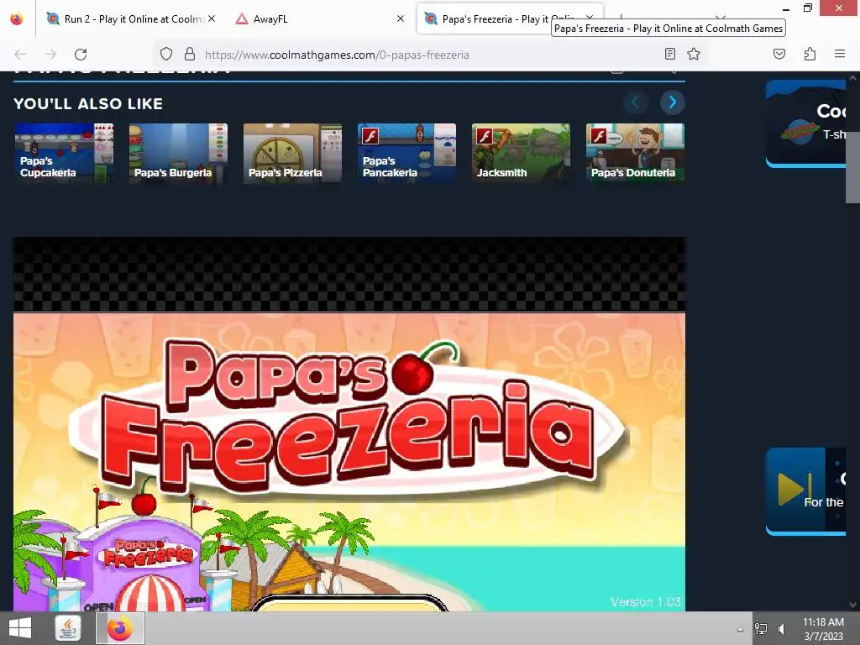
Task: Open the Java app in the taskbar
Action: [x=68, y=628]
